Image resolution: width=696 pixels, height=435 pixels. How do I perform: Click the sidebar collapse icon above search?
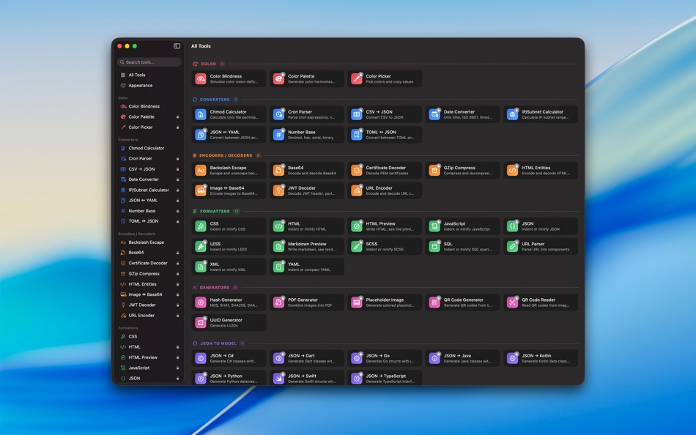pyautogui.click(x=175, y=45)
